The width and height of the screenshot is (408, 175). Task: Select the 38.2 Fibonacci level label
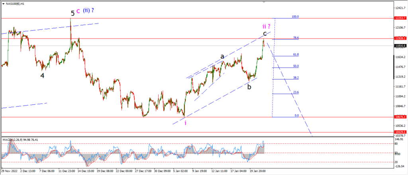(x=296, y=77)
